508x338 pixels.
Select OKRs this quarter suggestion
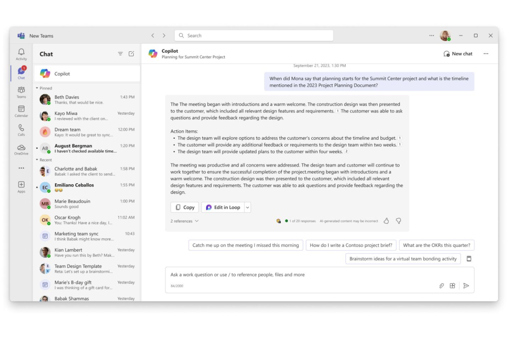[437, 245]
